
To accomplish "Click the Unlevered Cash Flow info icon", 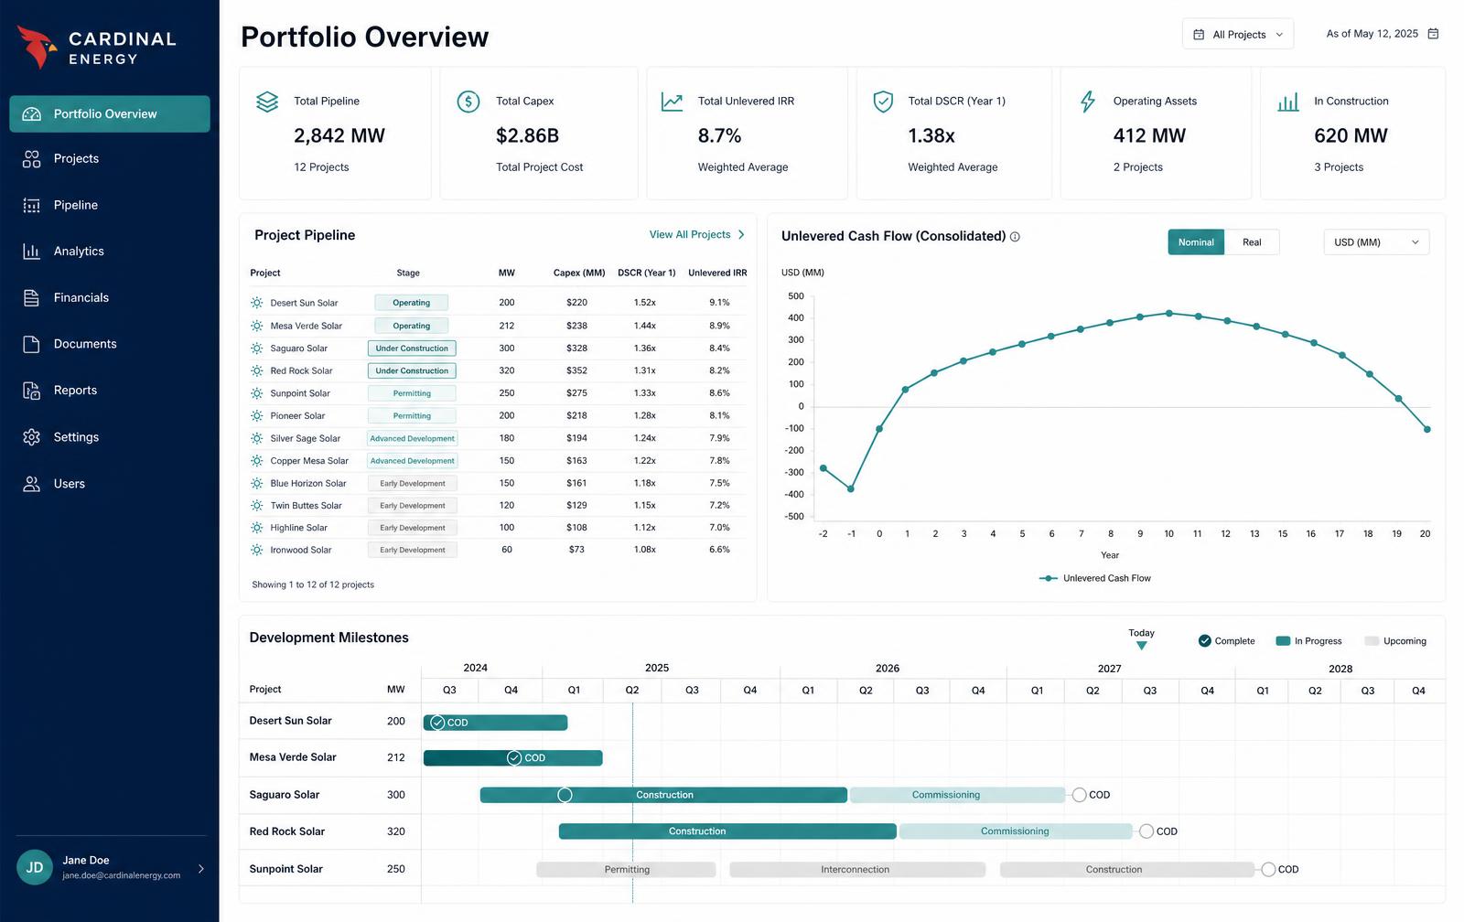I will 1015,237.
